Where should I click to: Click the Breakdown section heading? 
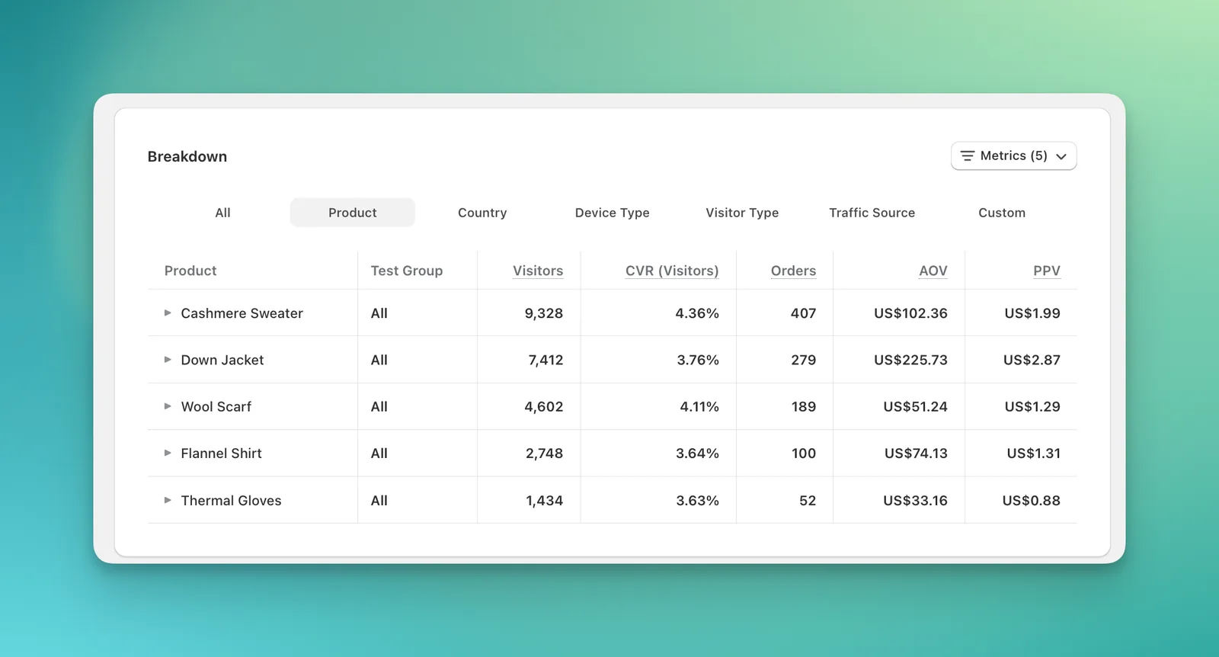click(187, 156)
